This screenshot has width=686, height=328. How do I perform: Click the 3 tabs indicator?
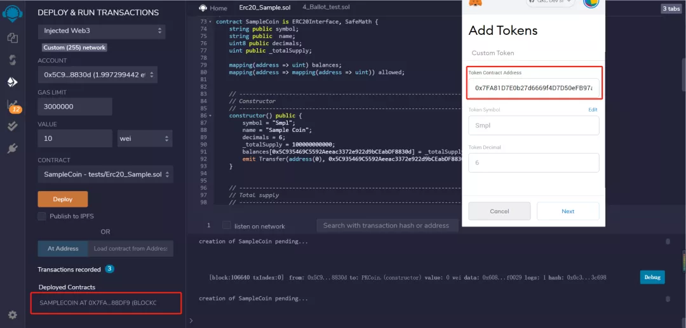[x=671, y=8]
